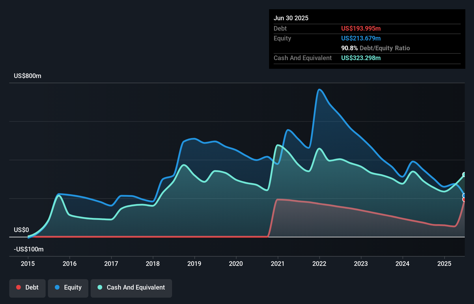The width and height of the screenshot is (474, 304).
Task: Click the US$800m gridline label on the y-axis
Action: (27, 76)
